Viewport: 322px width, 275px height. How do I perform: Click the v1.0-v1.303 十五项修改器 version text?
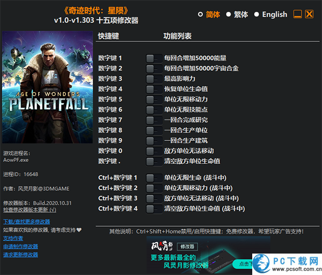pyautogui.click(x=96, y=20)
